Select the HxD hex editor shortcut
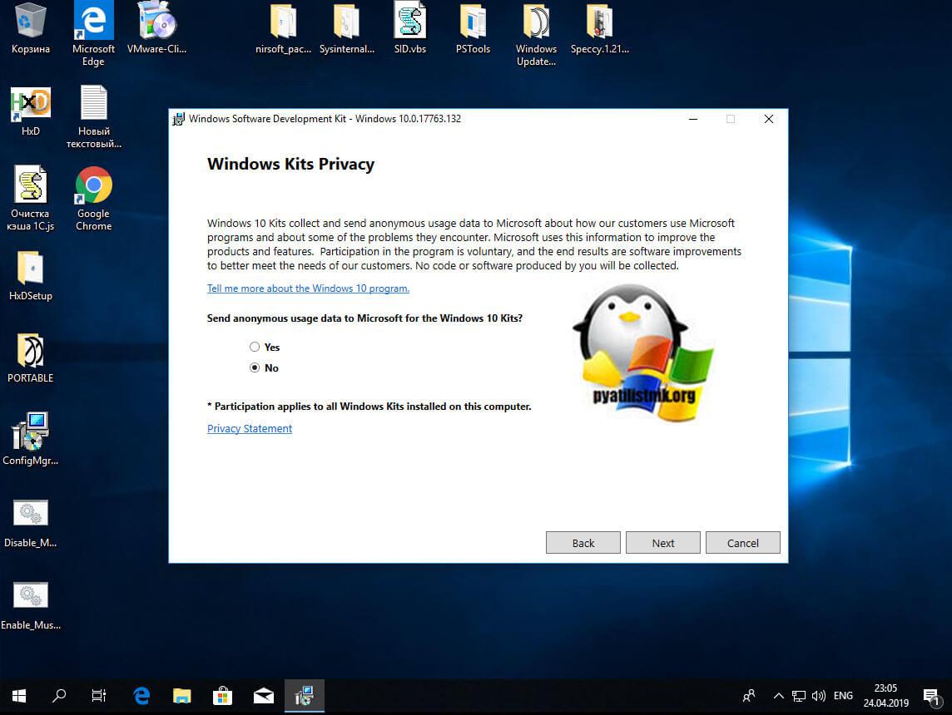952x715 pixels. tap(30, 111)
